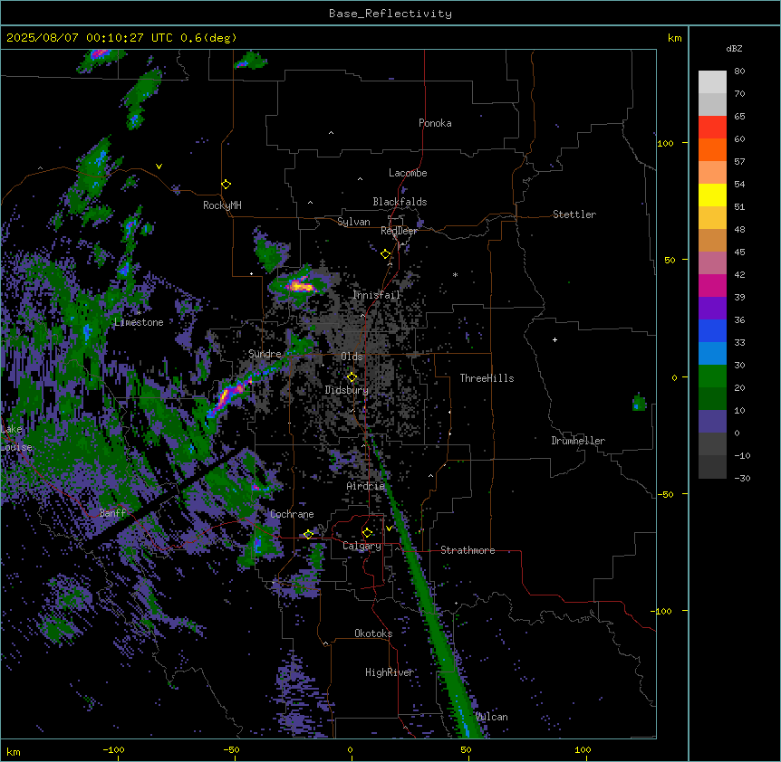781x762 pixels.
Task: Click the ThreeHills label
Action: coord(487,378)
